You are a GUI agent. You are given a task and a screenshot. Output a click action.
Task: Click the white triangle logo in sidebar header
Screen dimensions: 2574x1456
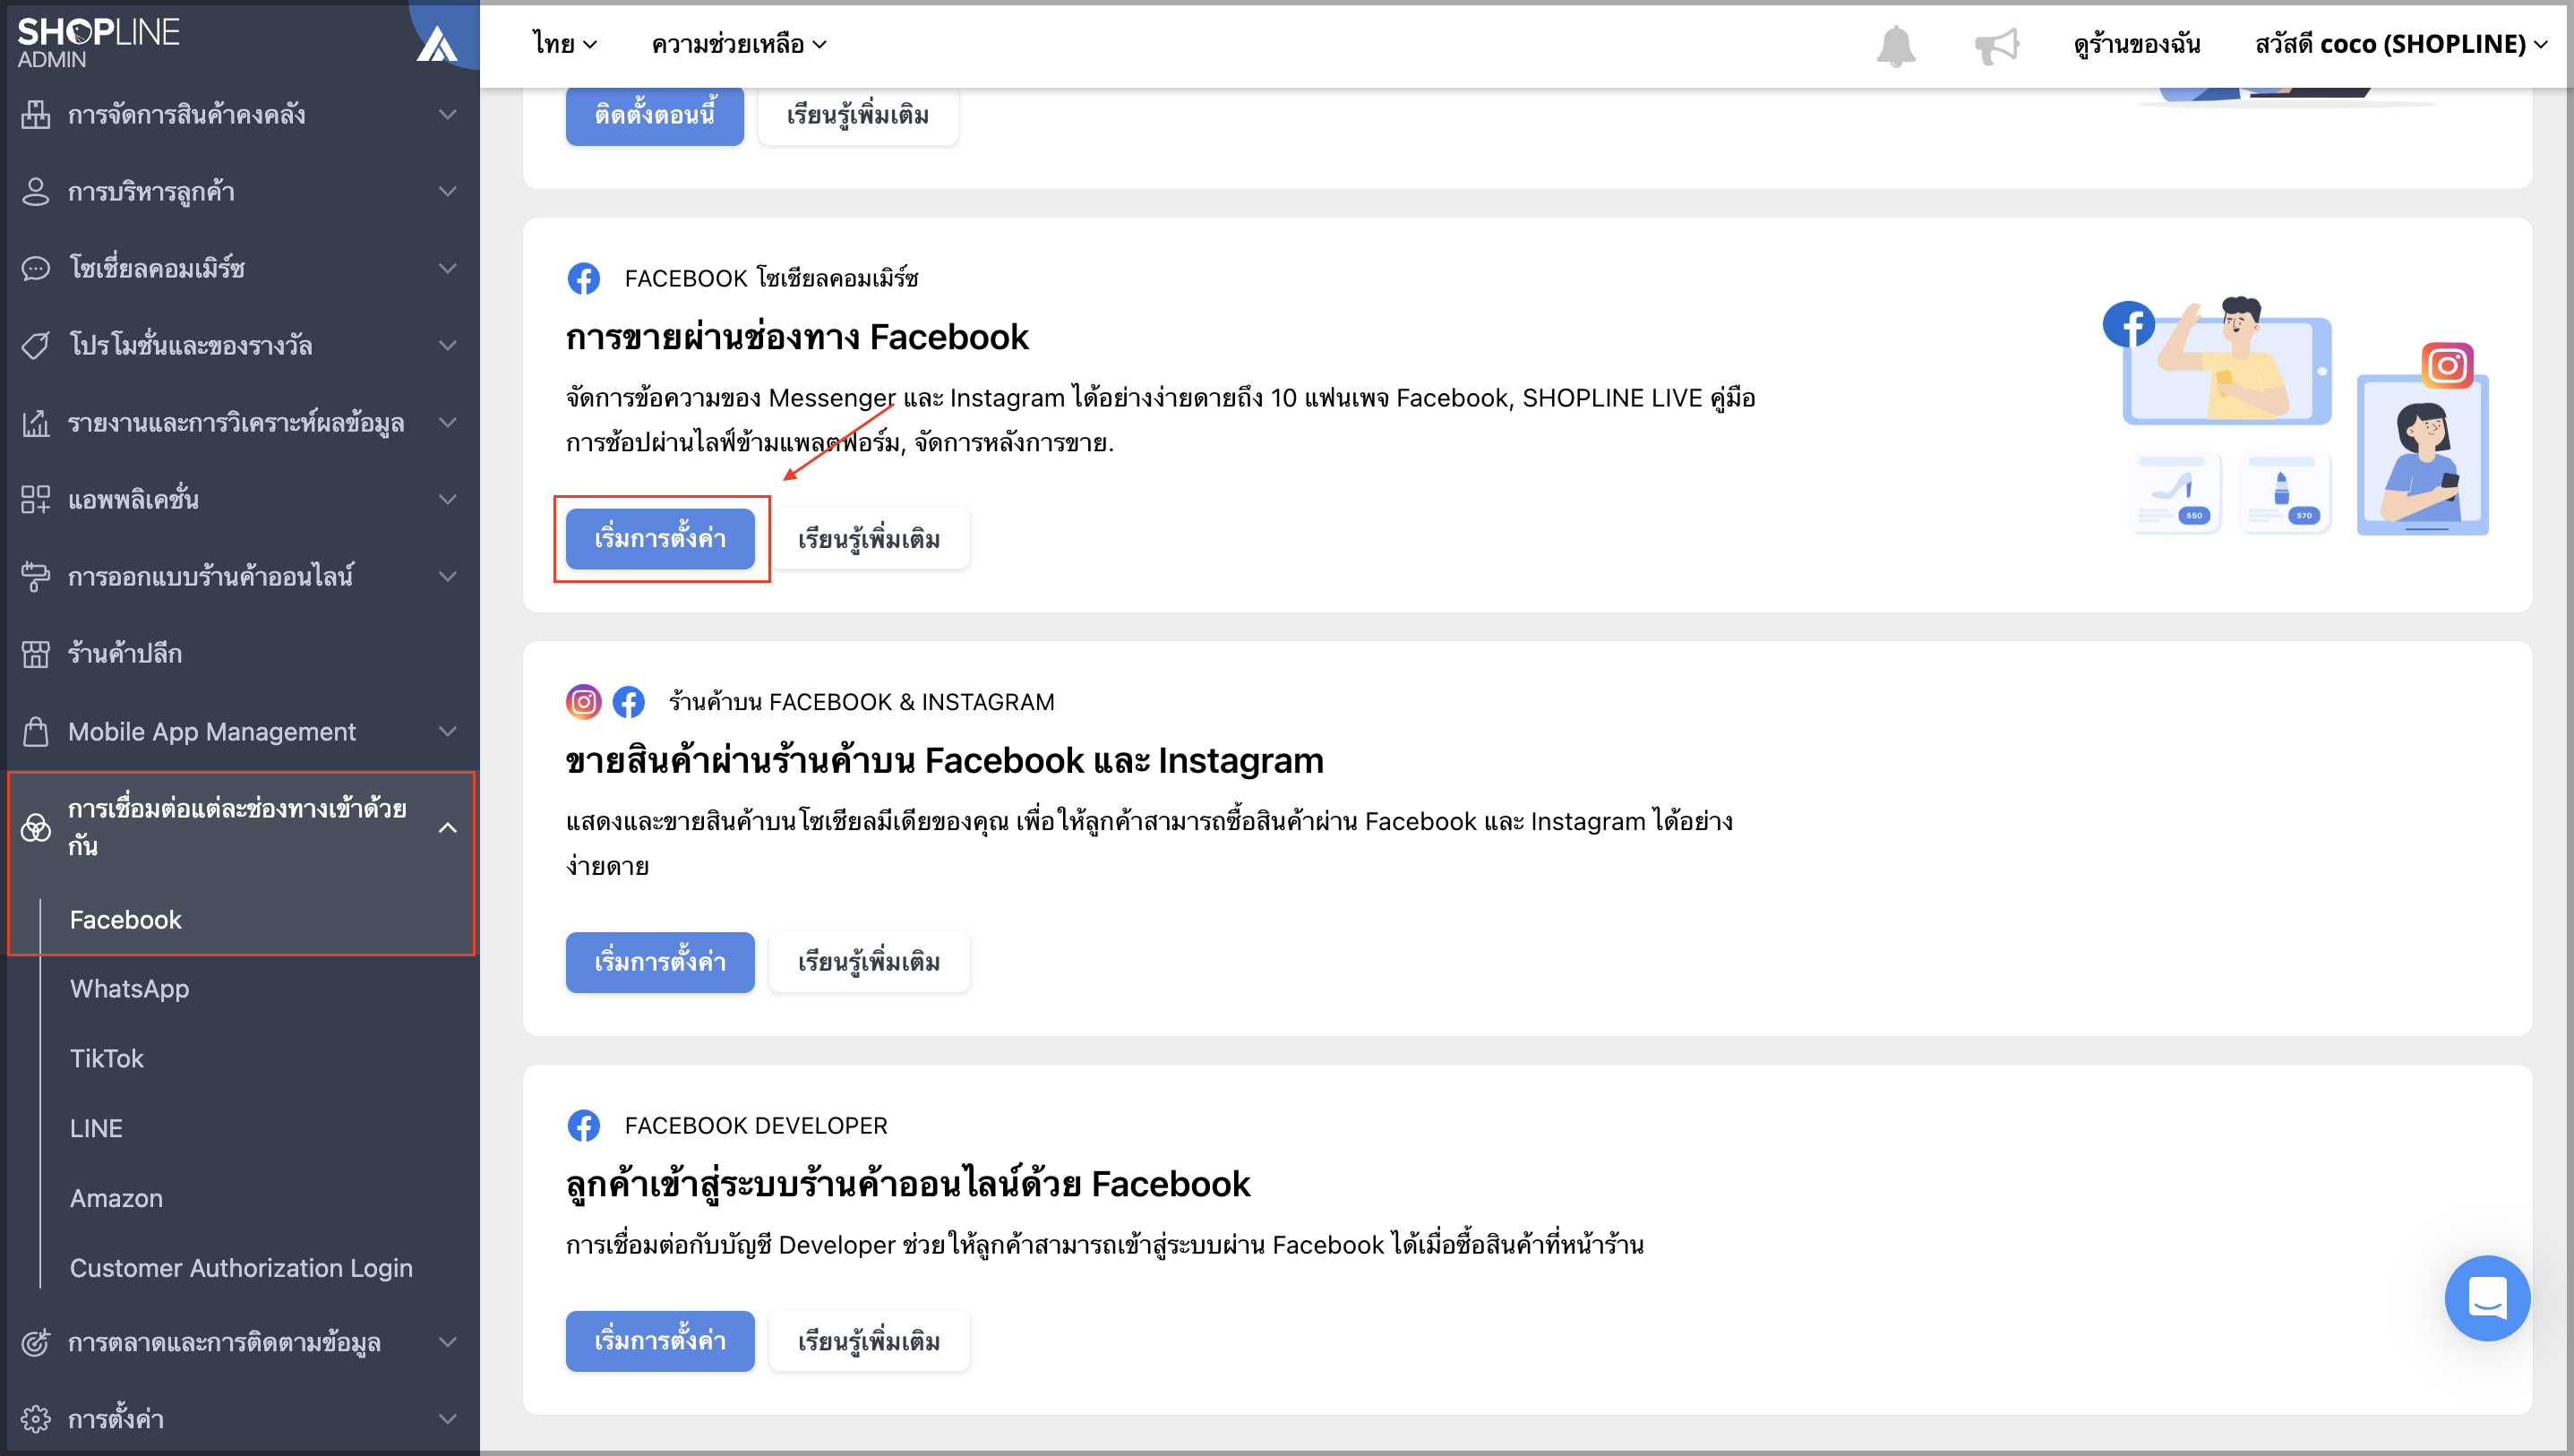tap(436, 44)
